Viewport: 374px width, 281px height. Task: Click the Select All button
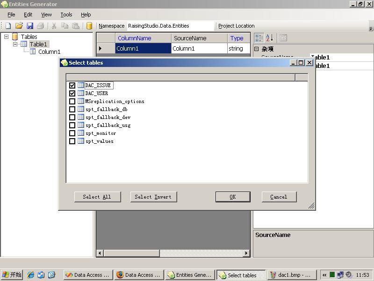pyautogui.click(x=97, y=197)
